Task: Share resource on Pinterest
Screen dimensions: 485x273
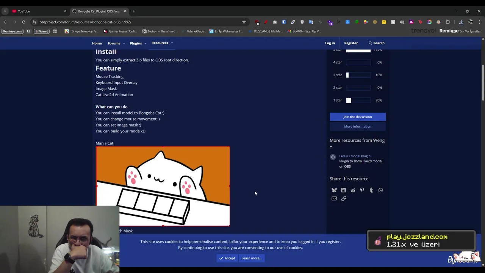Action: tap(362, 190)
